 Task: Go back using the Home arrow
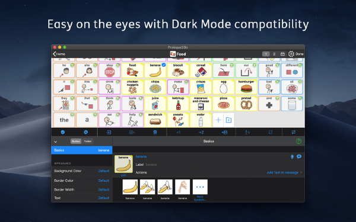[59, 54]
